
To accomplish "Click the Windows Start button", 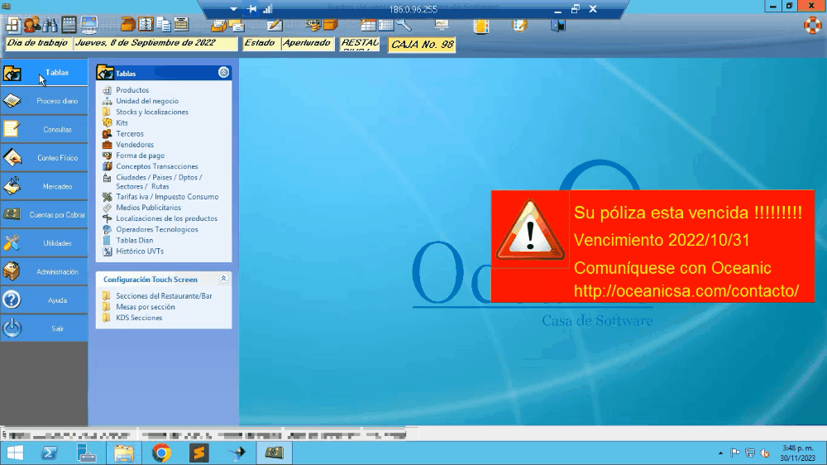I will point(14,453).
